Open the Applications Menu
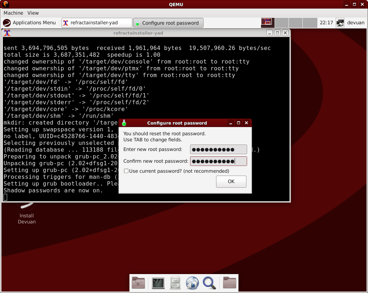368x293 pixels. coord(30,23)
